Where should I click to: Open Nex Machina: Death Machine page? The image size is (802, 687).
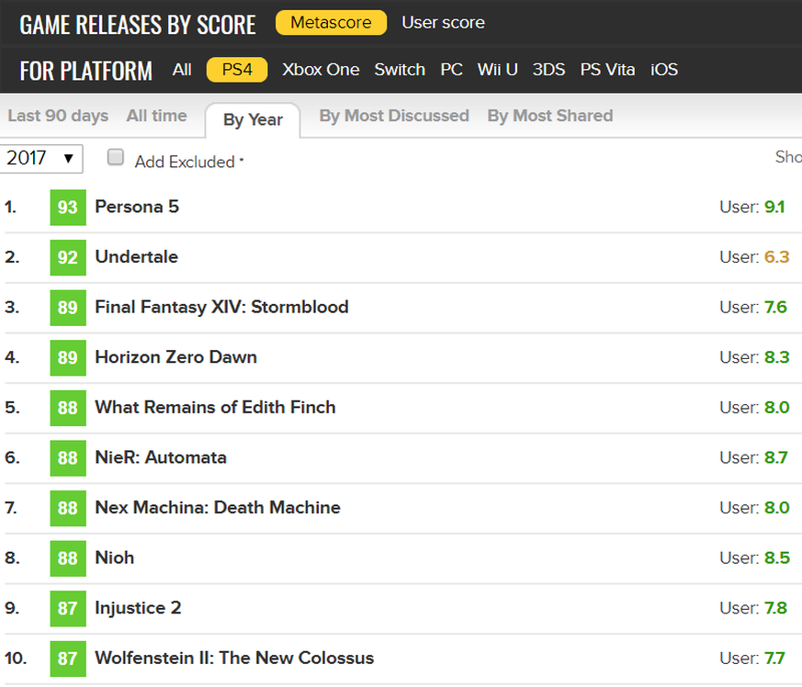(218, 508)
